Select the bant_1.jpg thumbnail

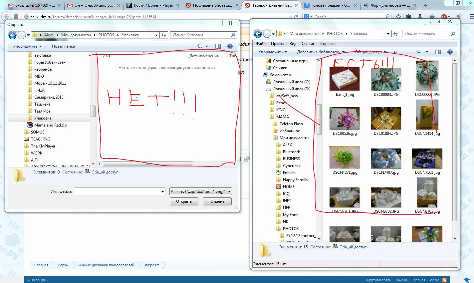[x=345, y=79]
